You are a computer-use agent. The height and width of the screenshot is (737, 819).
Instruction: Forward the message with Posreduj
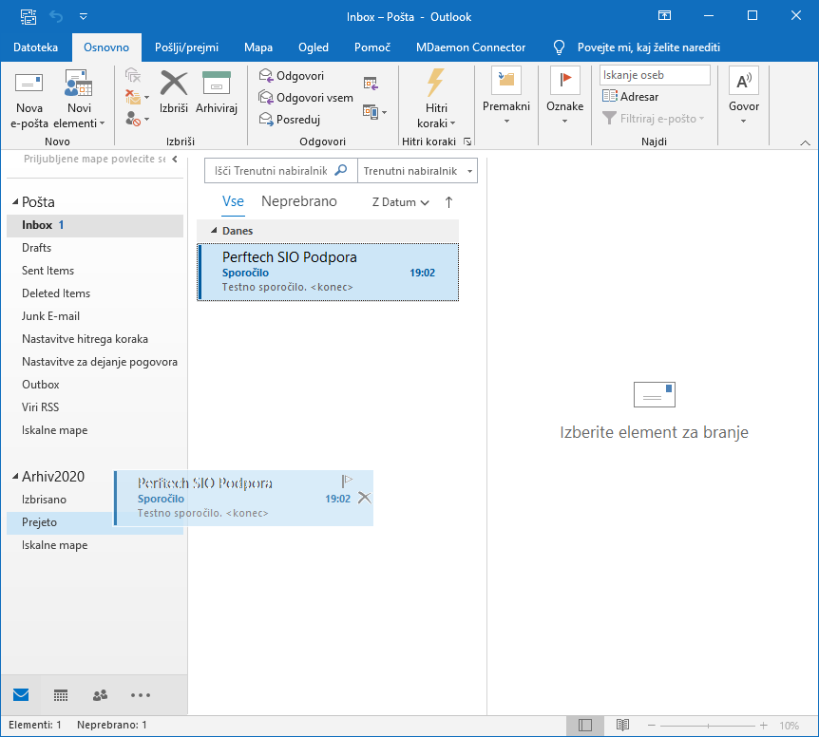pos(290,120)
